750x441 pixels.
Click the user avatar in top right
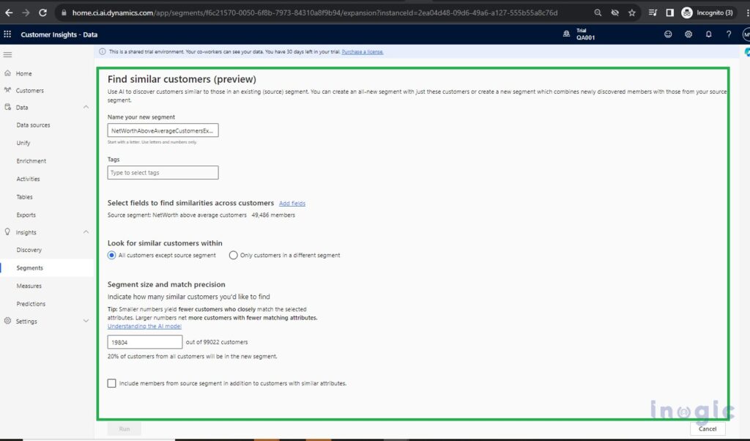(746, 33)
